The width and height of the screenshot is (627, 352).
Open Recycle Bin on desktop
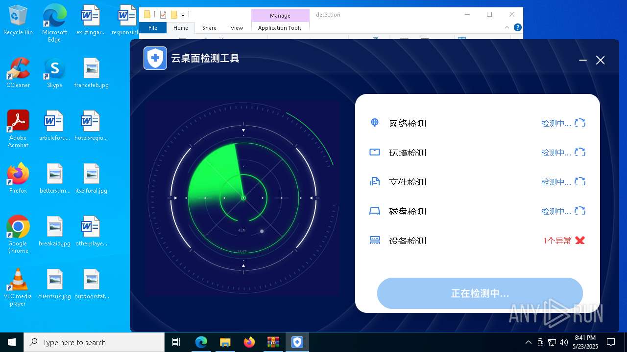click(18, 21)
